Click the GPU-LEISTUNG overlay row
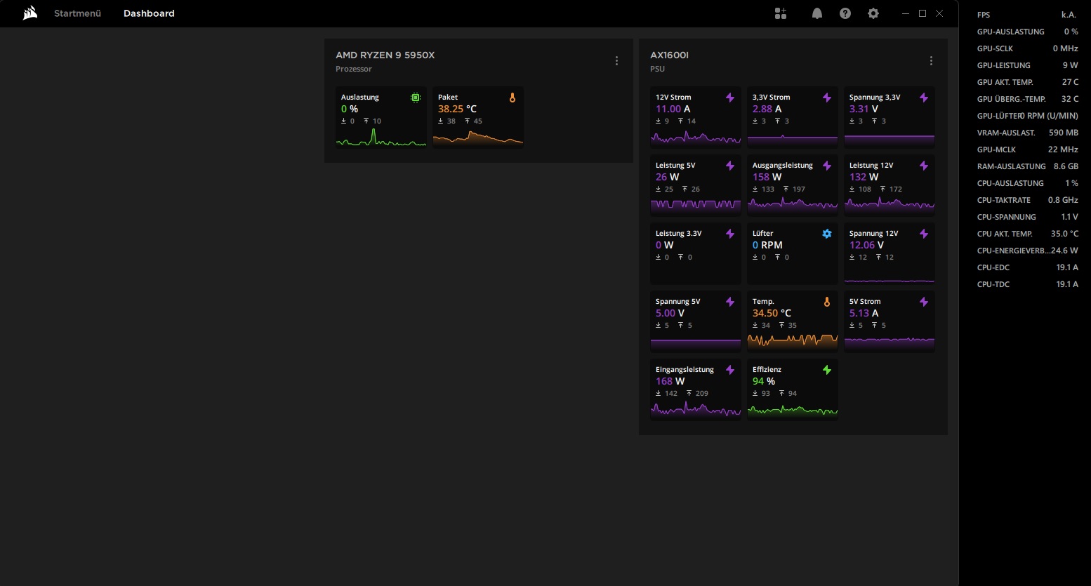 tap(1027, 65)
